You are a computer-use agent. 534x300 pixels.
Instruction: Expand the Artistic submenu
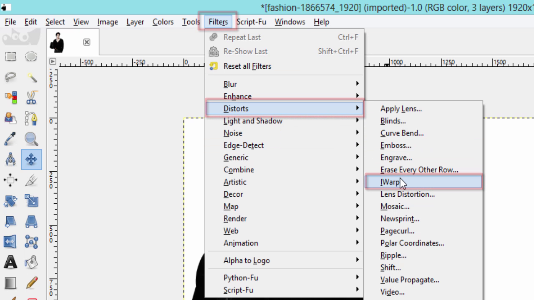point(285,182)
